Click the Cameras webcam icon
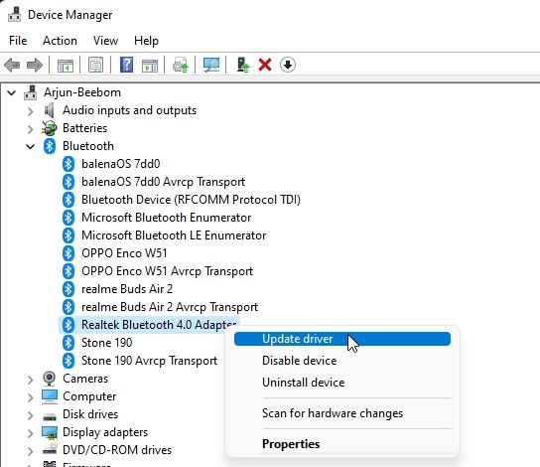Viewport: 540px width, 467px height. click(x=50, y=379)
